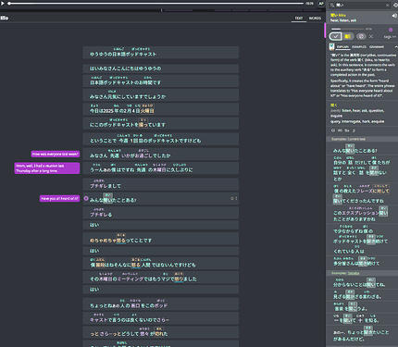The width and height of the screenshot is (398, 347).
Task: Select the GRAMMAR tab
Action: (377, 47)
